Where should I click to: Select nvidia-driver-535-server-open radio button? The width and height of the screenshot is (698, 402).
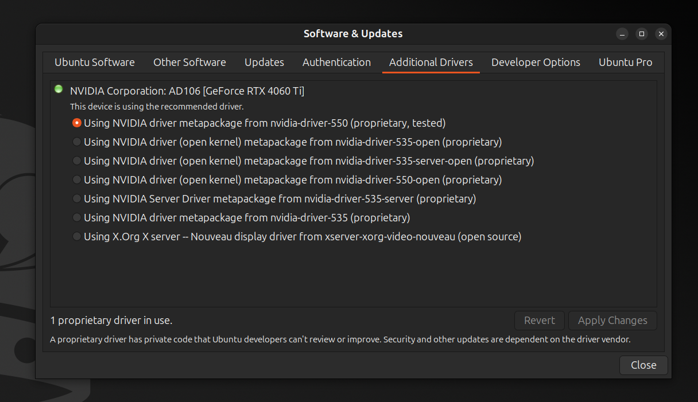[x=77, y=161]
